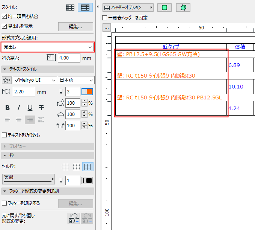This screenshot has height=230, width=255.
Task: Click the 体積 column header
Action: pos(240,47)
